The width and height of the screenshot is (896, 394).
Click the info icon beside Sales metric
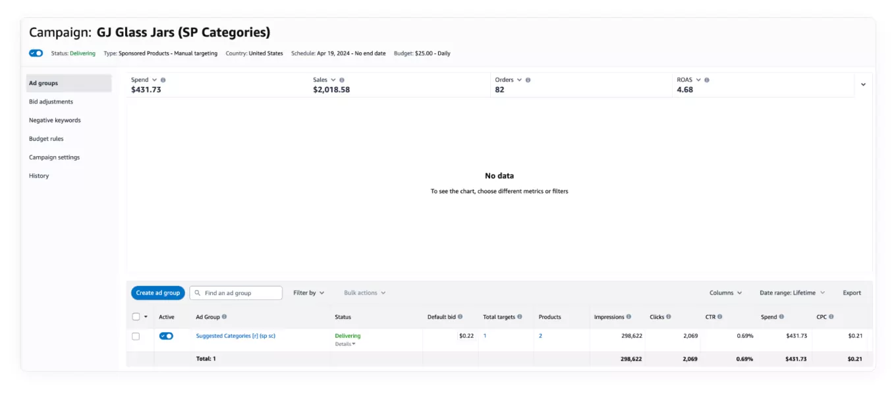click(x=342, y=80)
